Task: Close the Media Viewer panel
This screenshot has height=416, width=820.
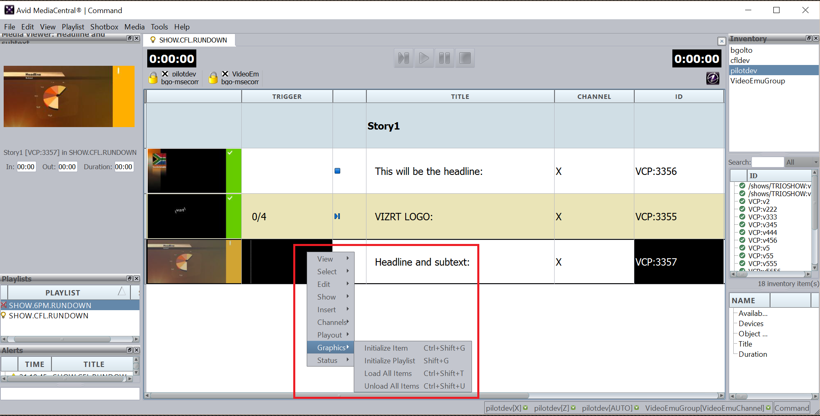Action: (x=137, y=38)
